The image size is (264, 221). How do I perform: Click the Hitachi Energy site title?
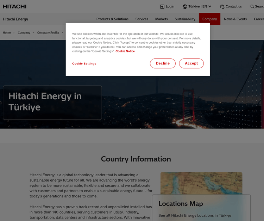pyautogui.click(x=15, y=19)
